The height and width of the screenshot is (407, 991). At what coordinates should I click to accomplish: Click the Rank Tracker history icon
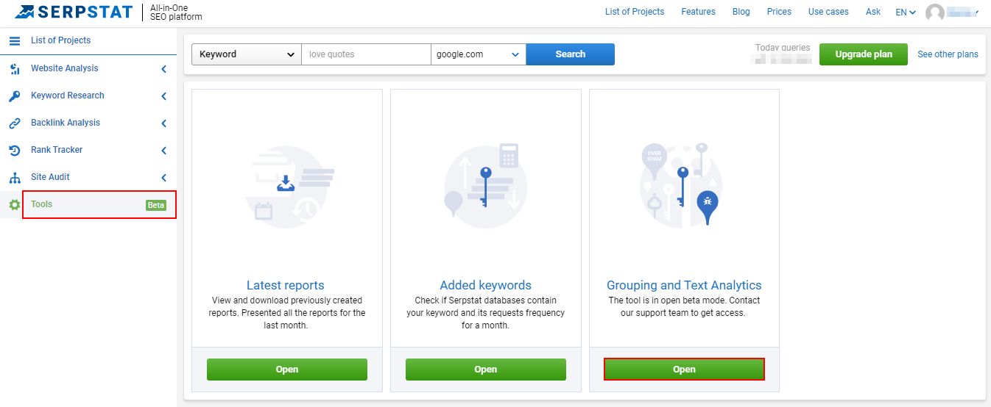point(15,150)
